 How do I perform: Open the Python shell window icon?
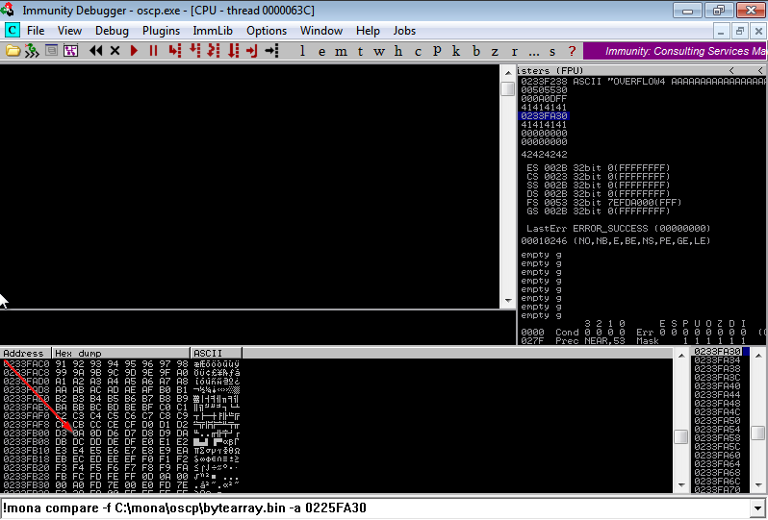tap(51, 50)
